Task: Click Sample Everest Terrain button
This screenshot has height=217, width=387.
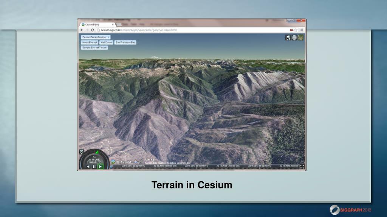Action: [94, 47]
